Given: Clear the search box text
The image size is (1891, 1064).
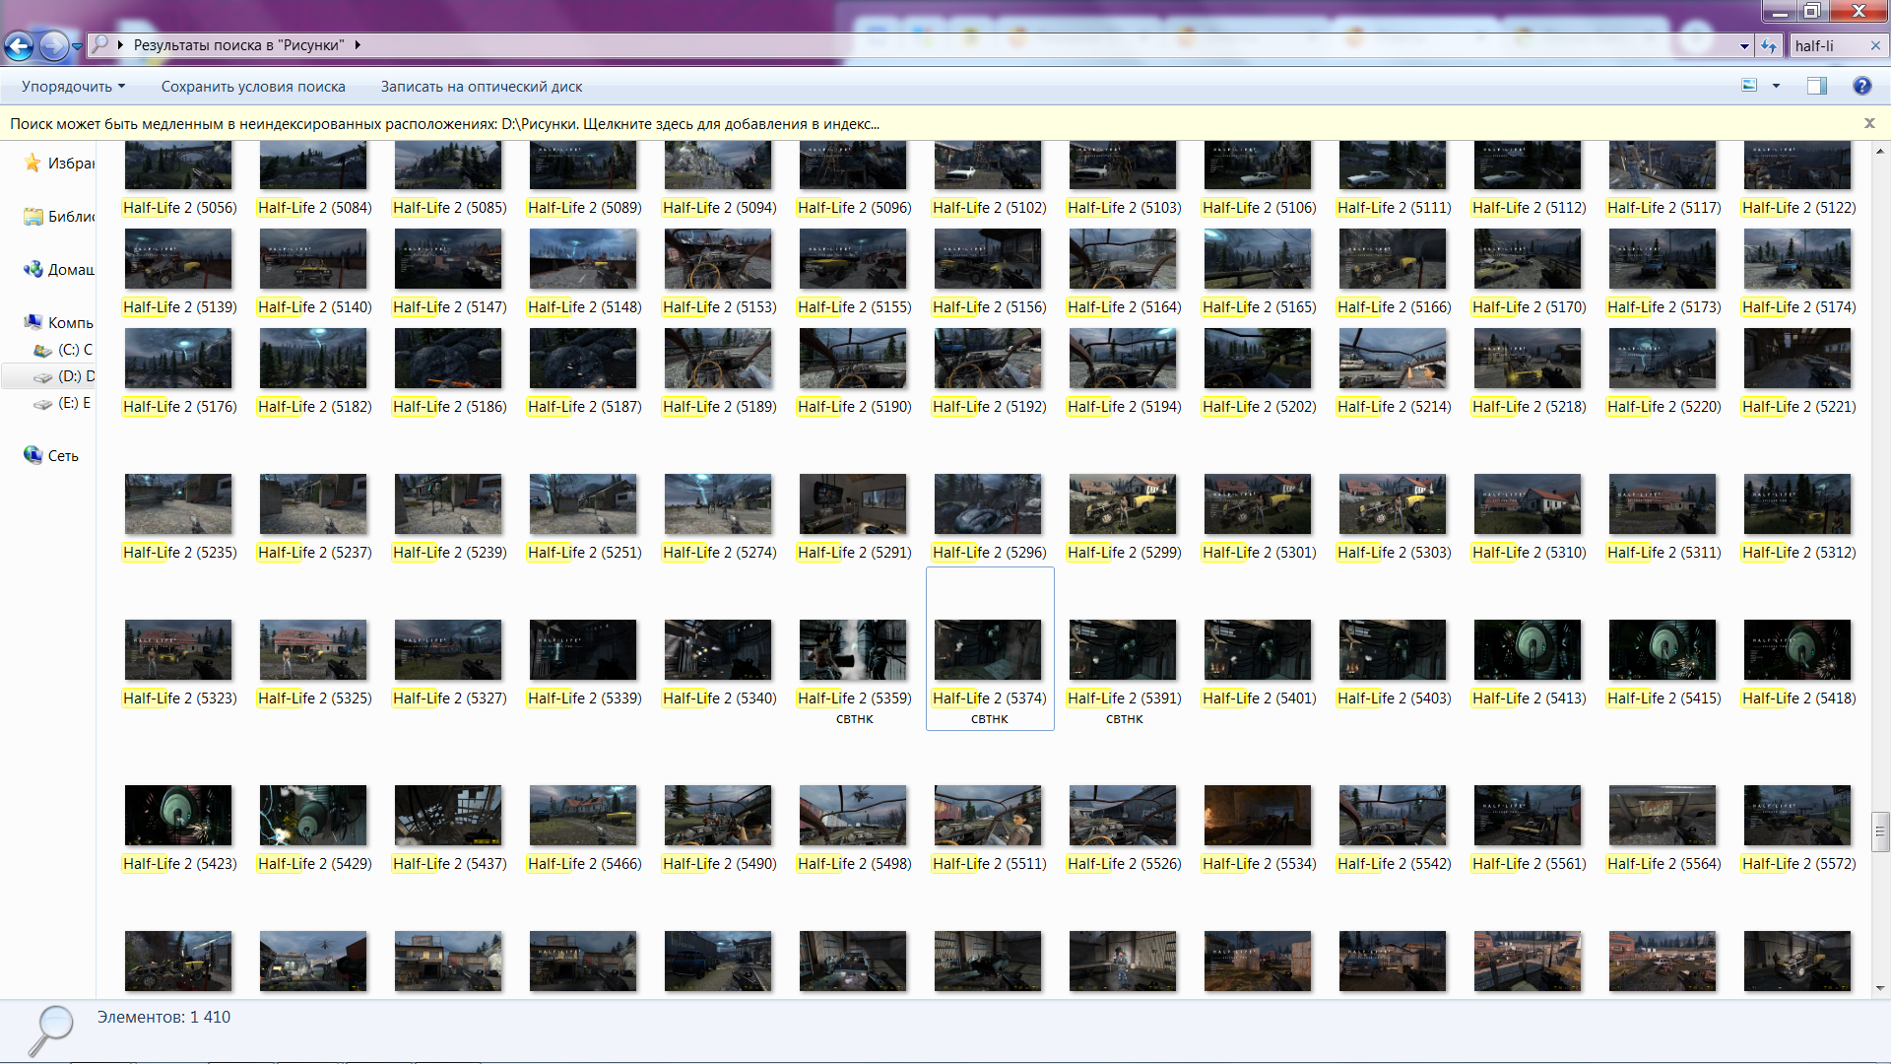Looking at the screenshot, I should coord(1875,45).
